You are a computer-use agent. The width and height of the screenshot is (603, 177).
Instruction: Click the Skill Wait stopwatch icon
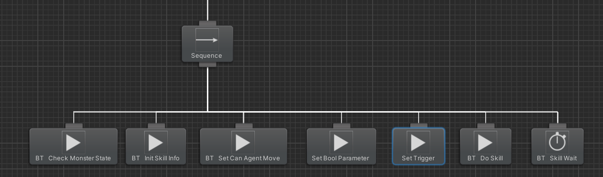click(557, 143)
